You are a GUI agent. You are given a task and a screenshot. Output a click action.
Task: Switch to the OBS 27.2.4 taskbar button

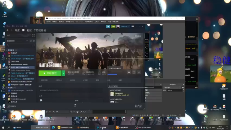coord(144,127)
